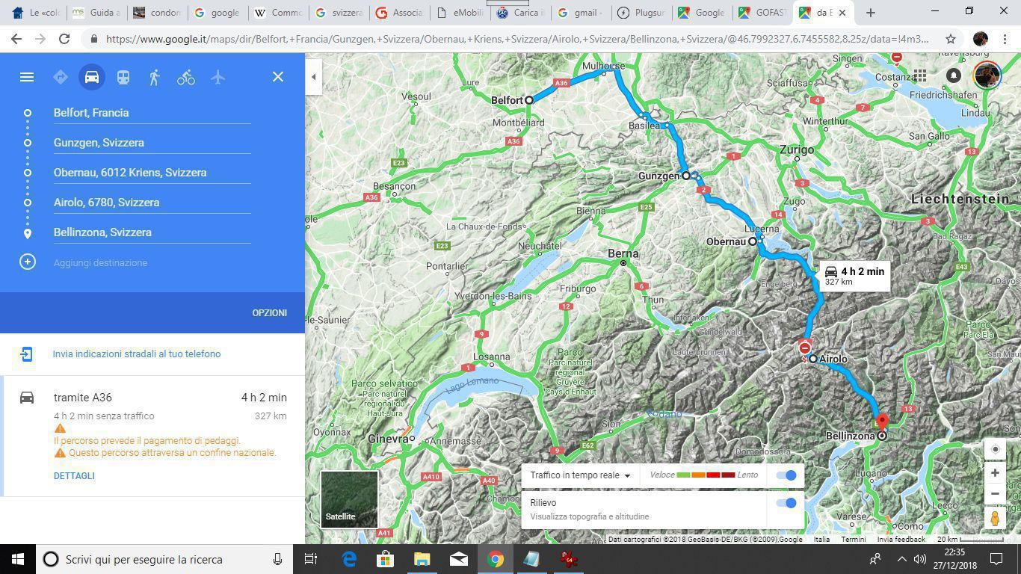The width and height of the screenshot is (1021, 574).
Task: Select the driving car mode icon
Action: point(92,77)
